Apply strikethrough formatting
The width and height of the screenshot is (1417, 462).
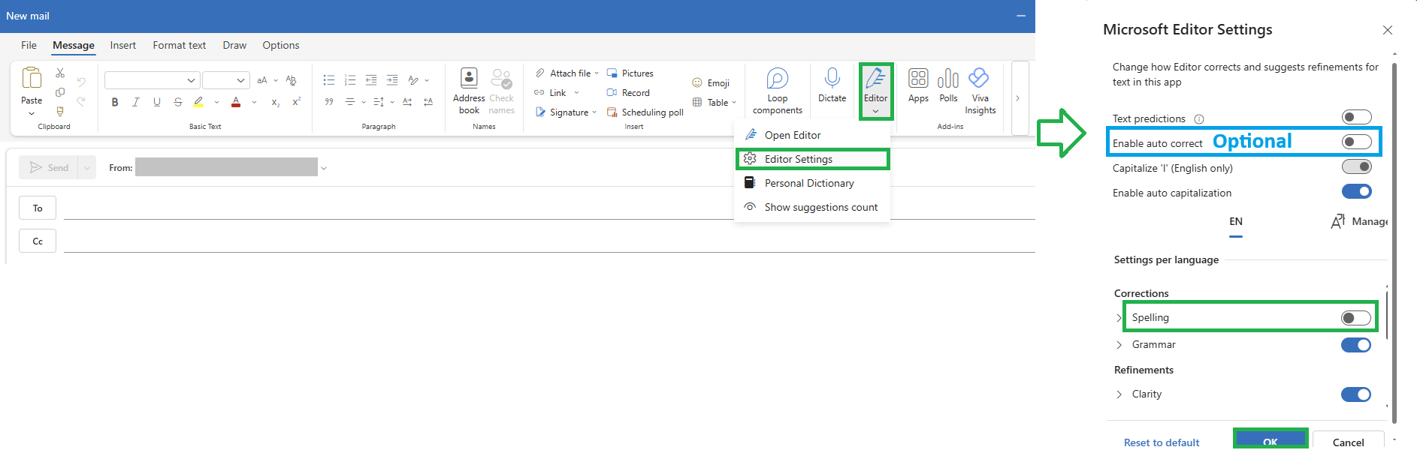point(178,102)
